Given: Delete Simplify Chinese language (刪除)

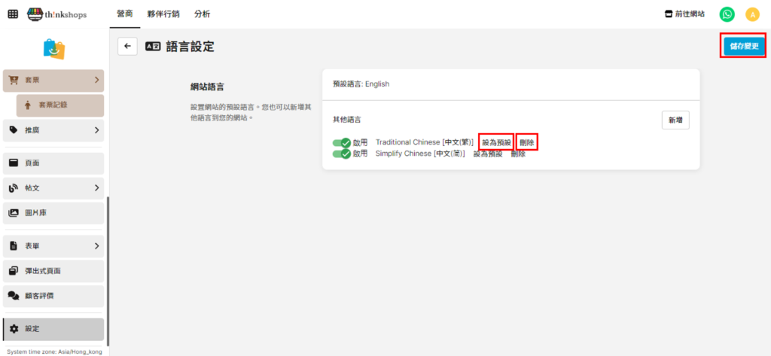Looking at the screenshot, I should coord(518,154).
